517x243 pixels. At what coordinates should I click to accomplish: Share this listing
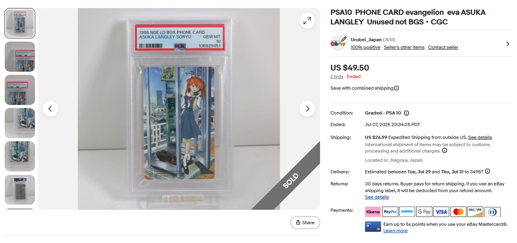(x=305, y=223)
